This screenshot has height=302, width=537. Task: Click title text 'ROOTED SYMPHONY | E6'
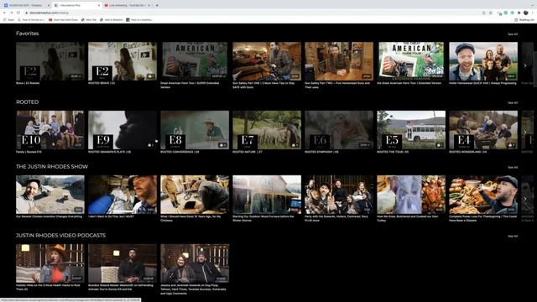[321, 152]
